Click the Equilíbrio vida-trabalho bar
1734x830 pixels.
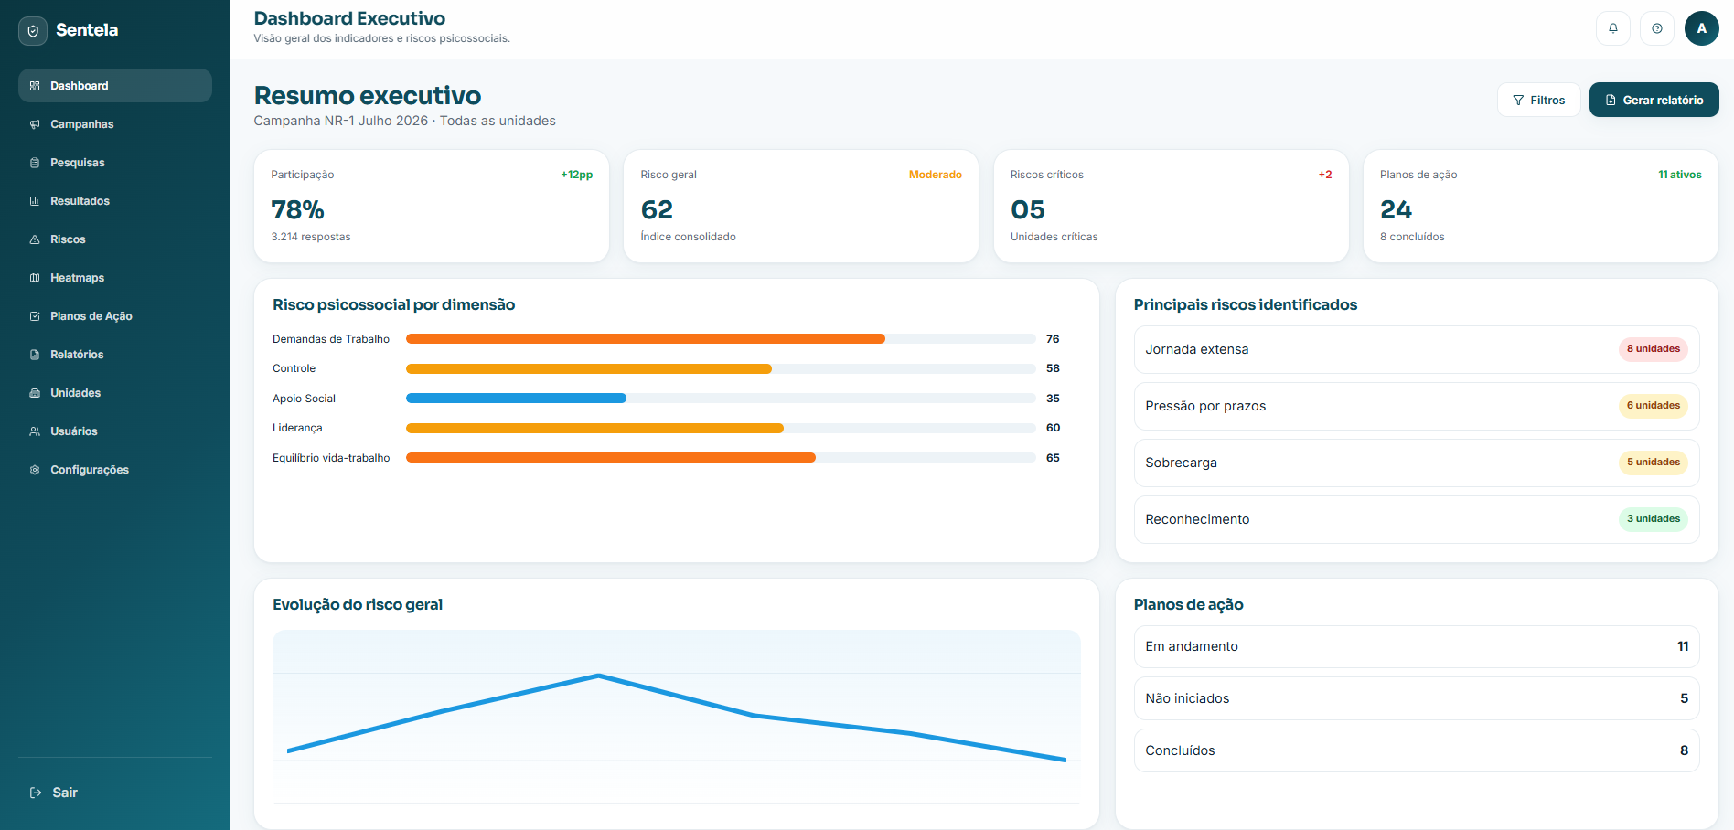coord(721,458)
